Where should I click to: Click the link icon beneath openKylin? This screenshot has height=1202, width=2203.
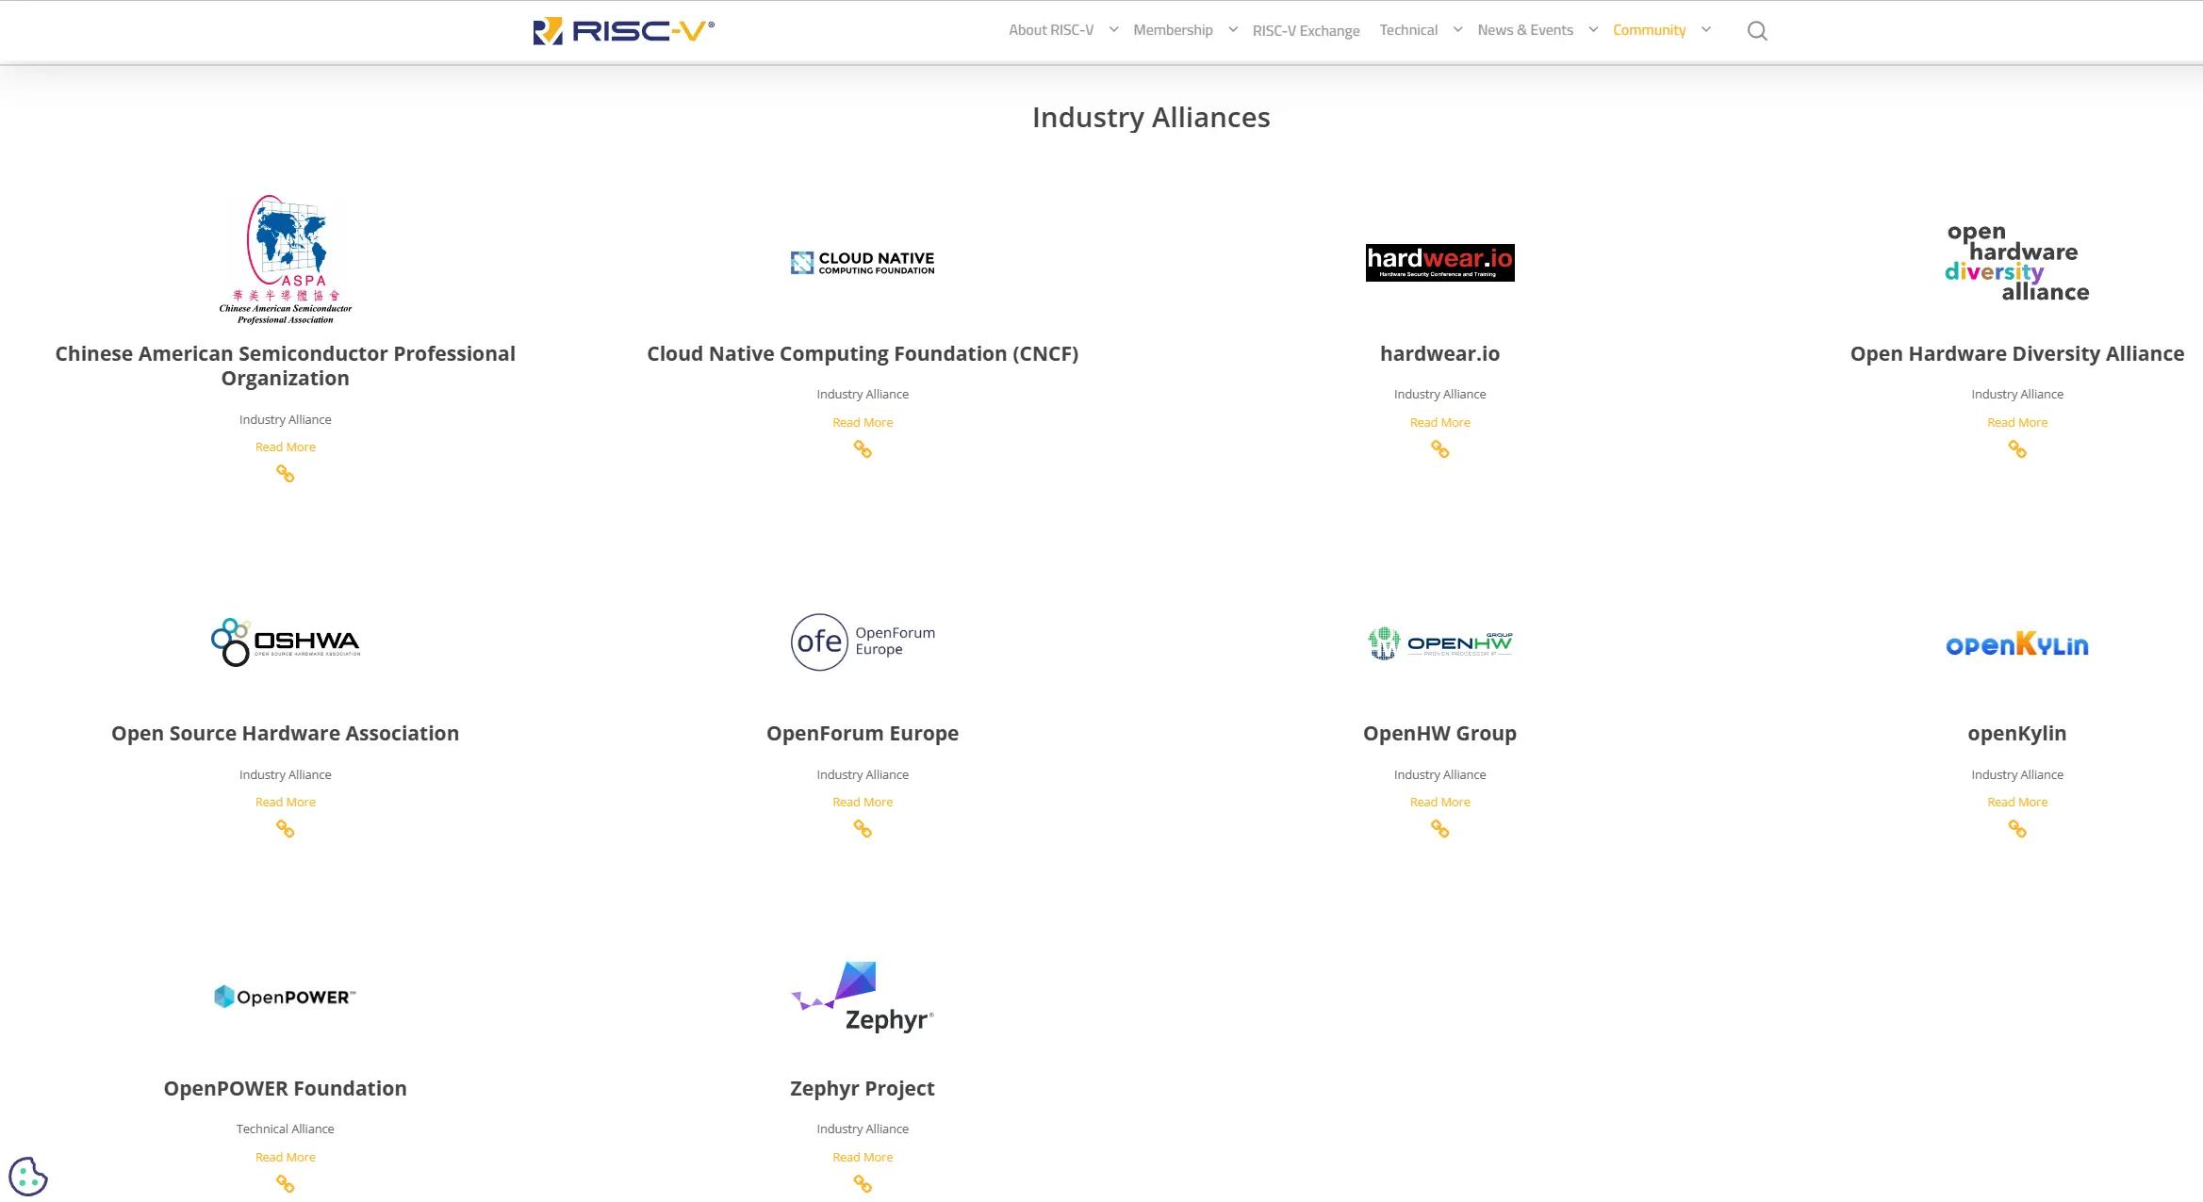pyautogui.click(x=2017, y=829)
